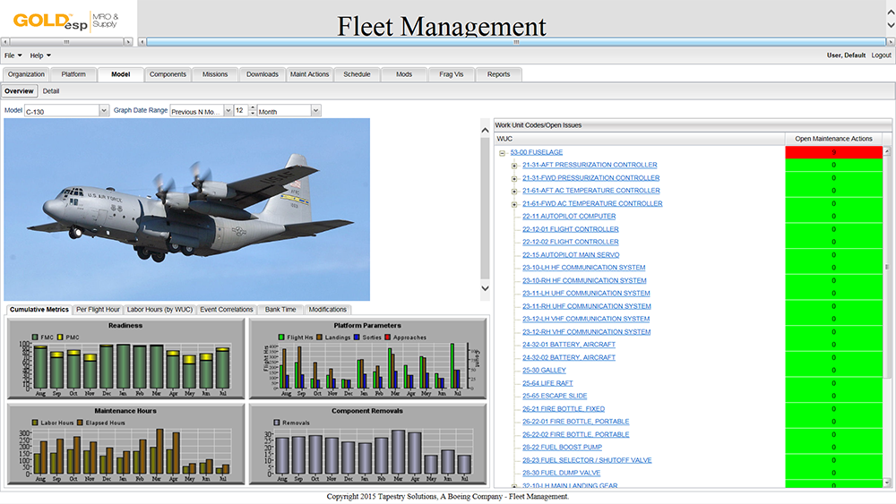Image resolution: width=896 pixels, height=504 pixels.
Task: Click the red fuselage open actions cell
Action: point(833,153)
